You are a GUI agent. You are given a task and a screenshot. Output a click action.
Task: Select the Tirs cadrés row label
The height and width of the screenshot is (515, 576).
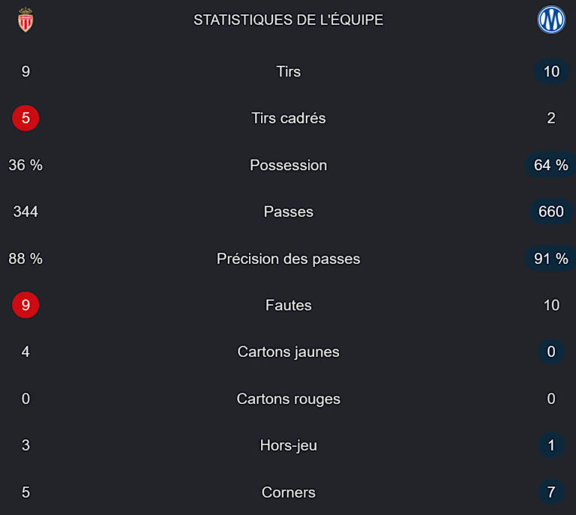click(x=288, y=118)
